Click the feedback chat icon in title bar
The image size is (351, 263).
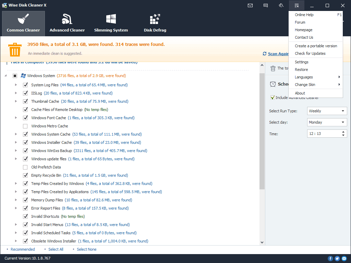pyautogui.click(x=266, y=5)
